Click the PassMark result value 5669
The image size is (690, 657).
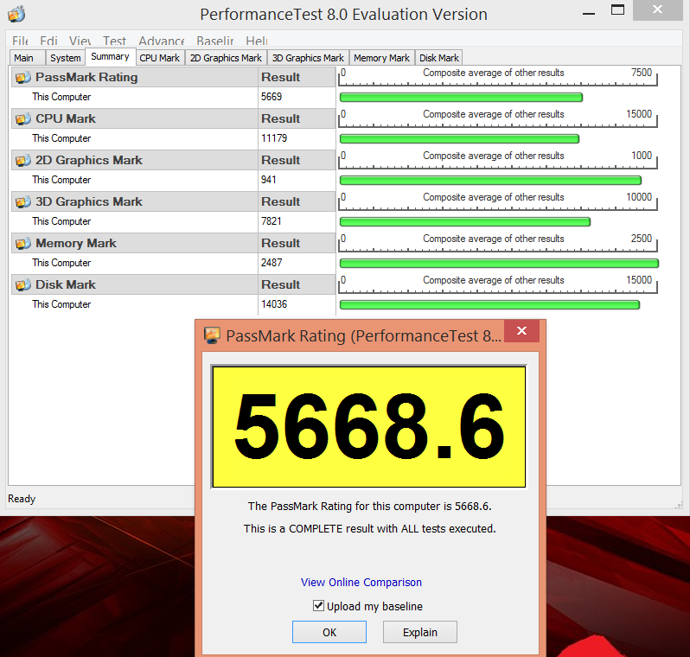pyautogui.click(x=272, y=97)
